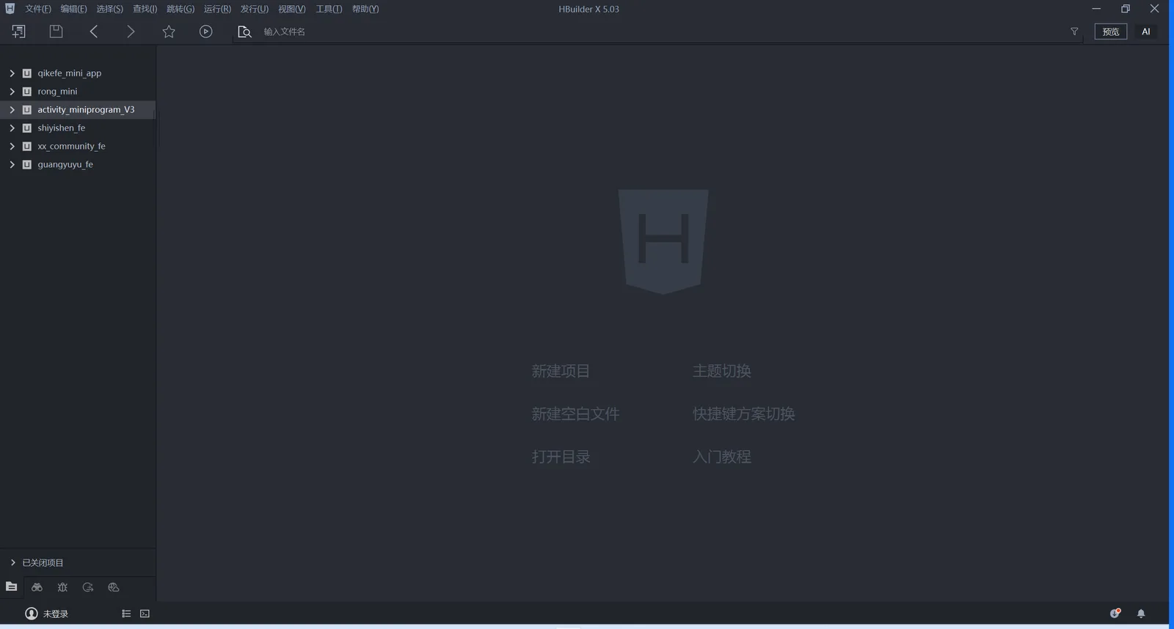
Task: Expand the shiyishen_fe project
Action: click(x=12, y=128)
